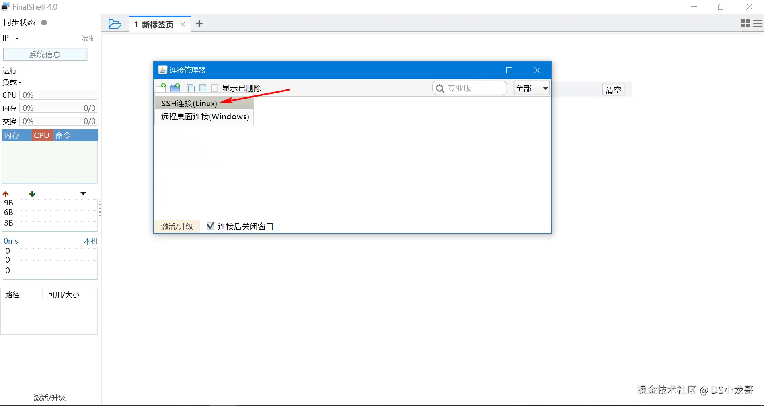
Task: Minimize the 连接管理器 dialog
Action: [x=481, y=70]
